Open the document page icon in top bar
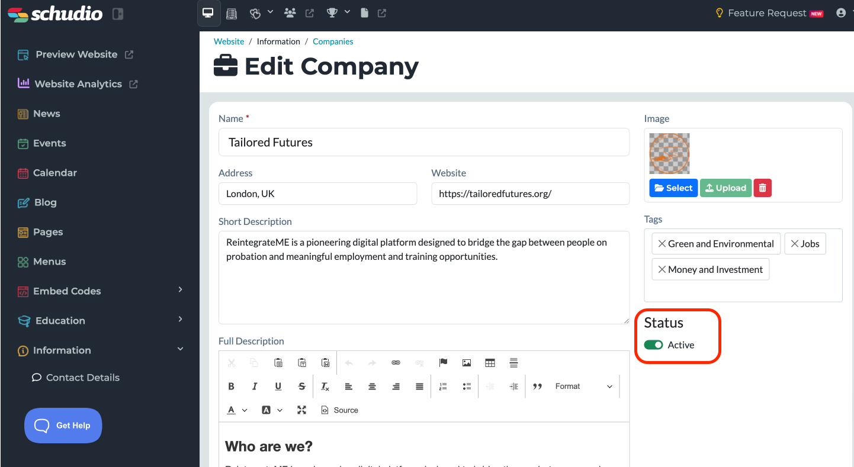 365,13
